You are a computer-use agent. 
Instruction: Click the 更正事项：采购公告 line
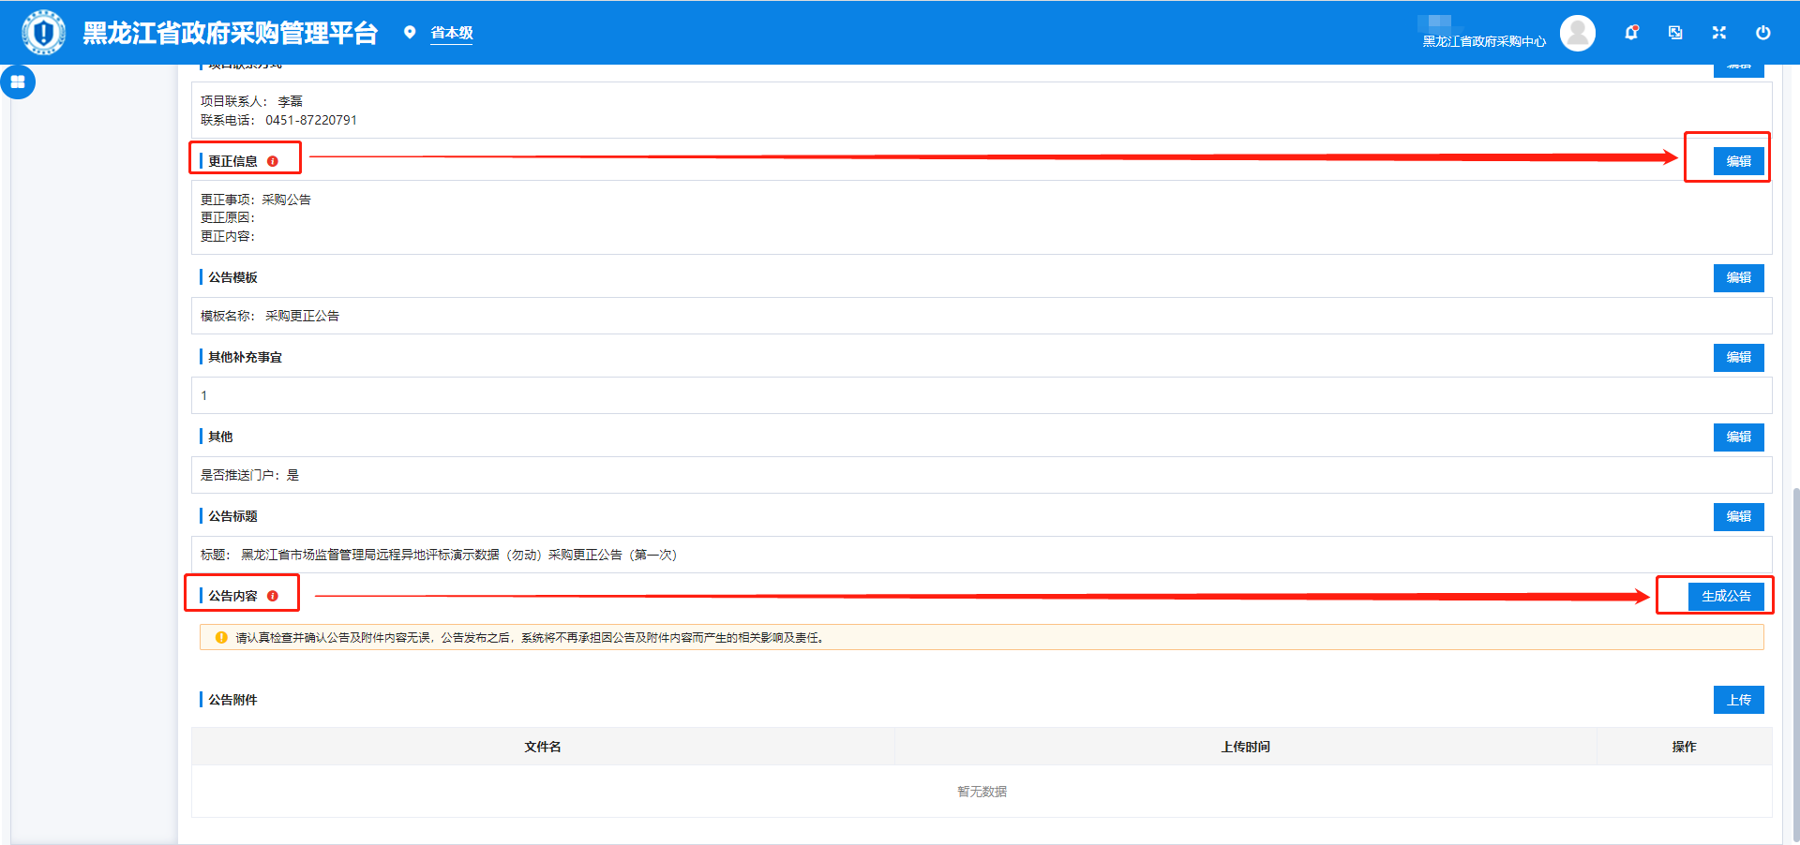tap(256, 200)
